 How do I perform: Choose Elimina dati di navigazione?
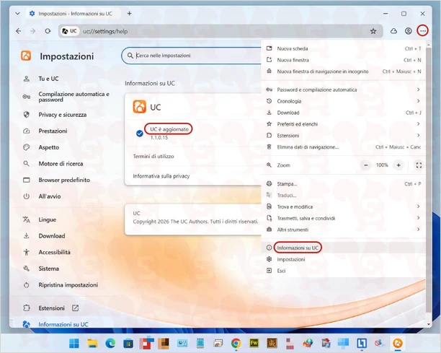(x=343, y=147)
